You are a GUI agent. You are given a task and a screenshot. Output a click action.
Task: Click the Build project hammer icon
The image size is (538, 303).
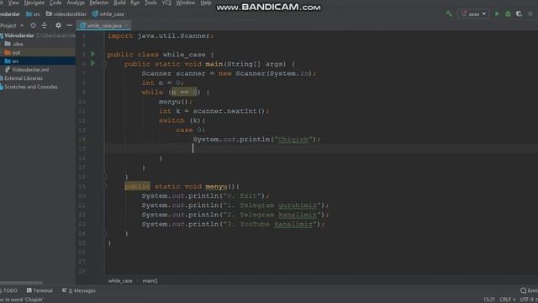click(449, 14)
